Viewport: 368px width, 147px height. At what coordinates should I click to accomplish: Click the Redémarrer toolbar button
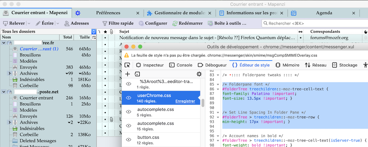[x=187, y=23]
